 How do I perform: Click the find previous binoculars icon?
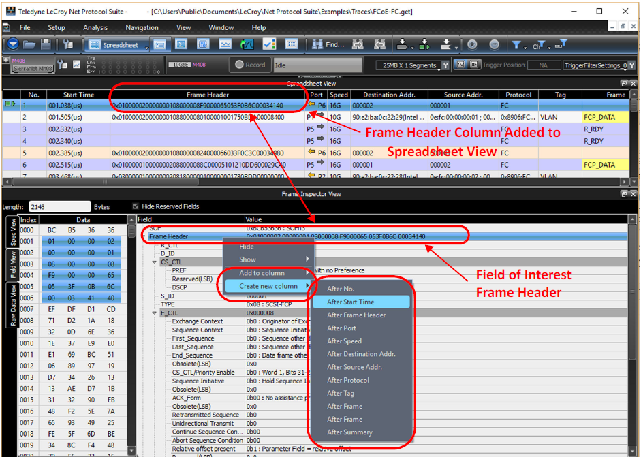380,44
